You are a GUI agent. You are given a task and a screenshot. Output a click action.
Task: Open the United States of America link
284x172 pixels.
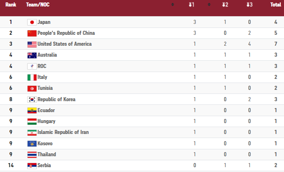point(65,44)
